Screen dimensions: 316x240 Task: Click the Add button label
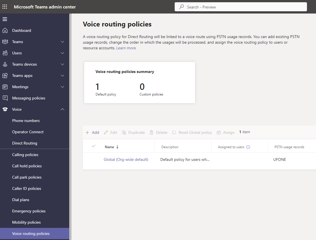95,133
